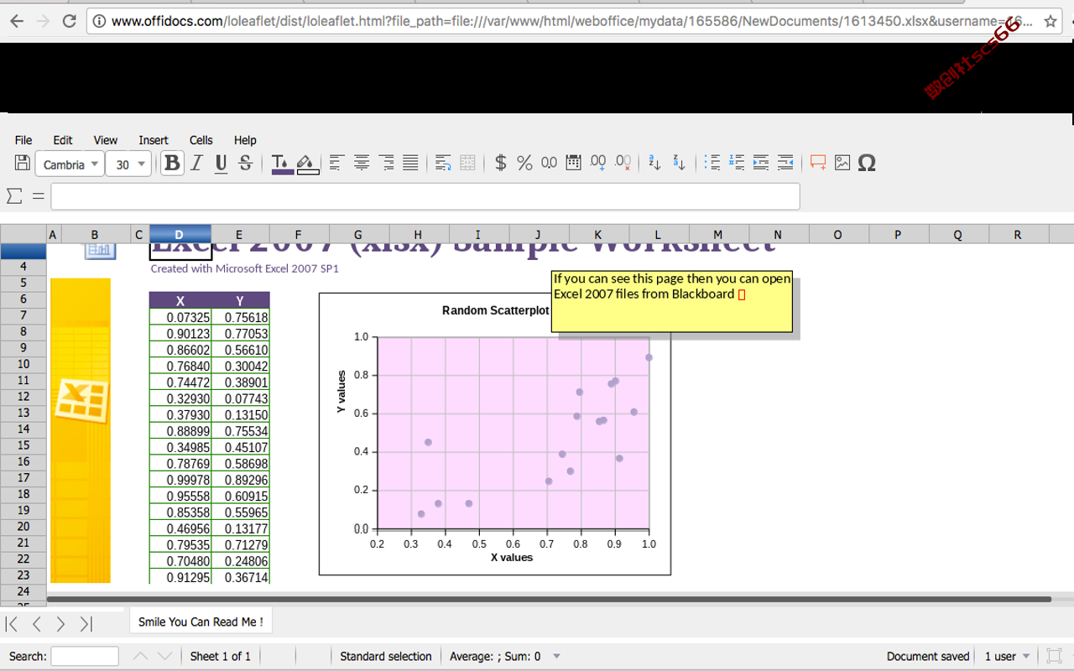
Task: Justify the text
Action: [x=410, y=163]
